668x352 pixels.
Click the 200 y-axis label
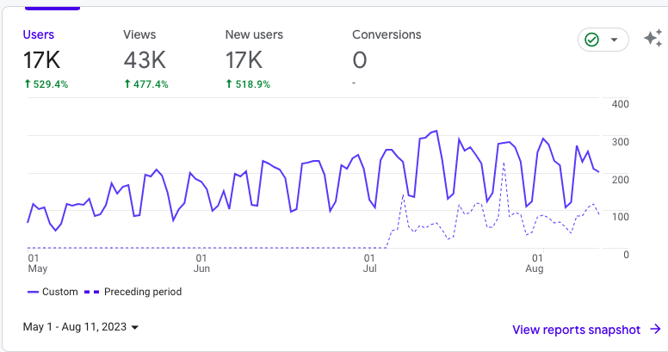point(621,180)
